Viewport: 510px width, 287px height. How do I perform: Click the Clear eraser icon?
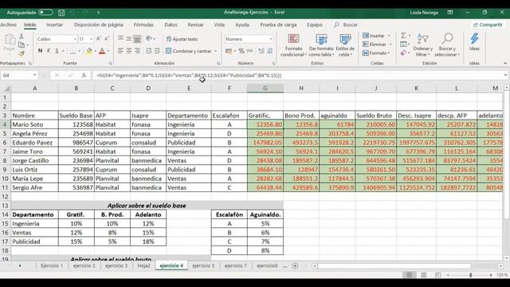[x=403, y=53]
